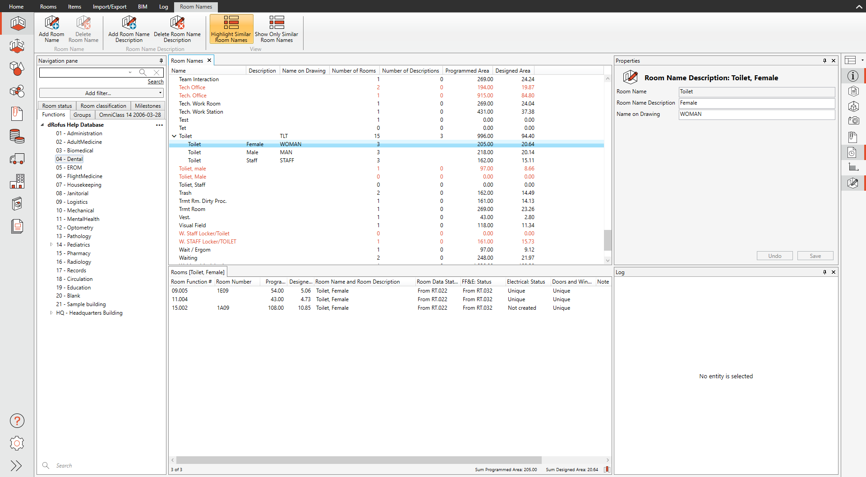Switch to the Room classification tab
The height and width of the screenshot is (477, 866).
(103, 106)
